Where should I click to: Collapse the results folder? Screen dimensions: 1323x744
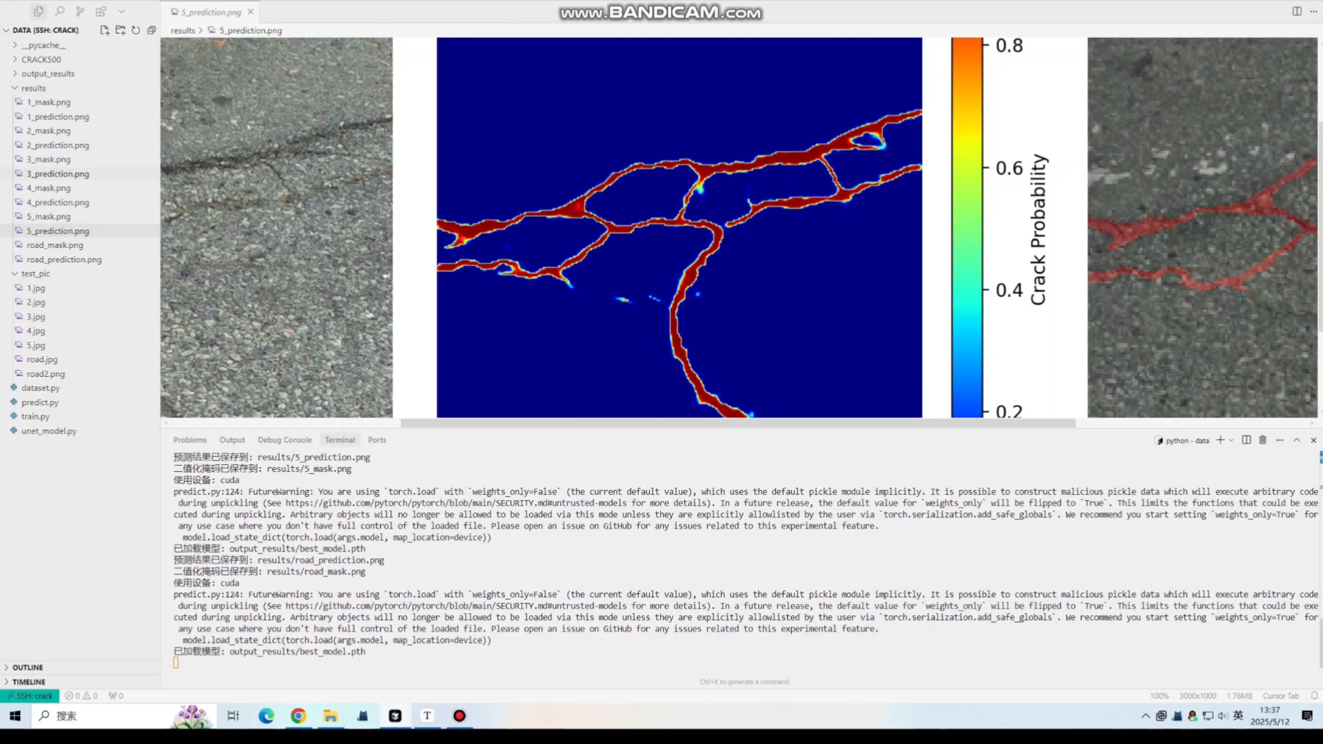[33, 88]
